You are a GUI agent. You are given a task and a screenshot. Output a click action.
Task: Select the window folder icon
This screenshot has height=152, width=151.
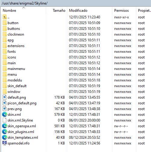[5, 92]
